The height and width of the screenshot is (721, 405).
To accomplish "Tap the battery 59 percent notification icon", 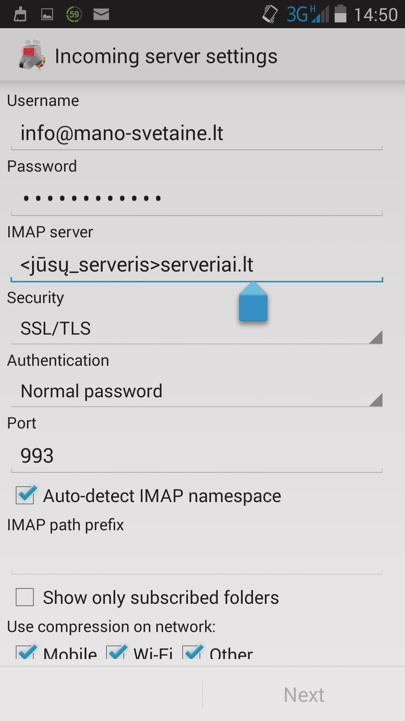I will tap(74, 14).
